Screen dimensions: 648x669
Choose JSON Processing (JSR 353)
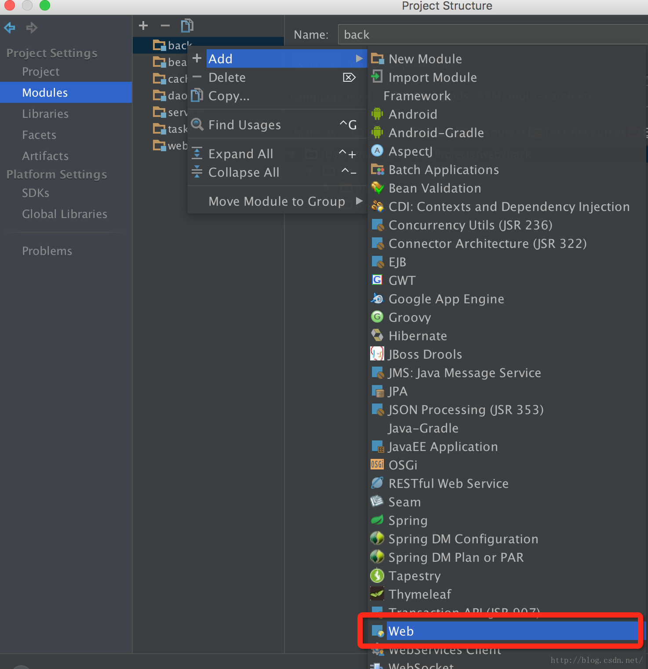pyautogui.click(x=508, y=410)
